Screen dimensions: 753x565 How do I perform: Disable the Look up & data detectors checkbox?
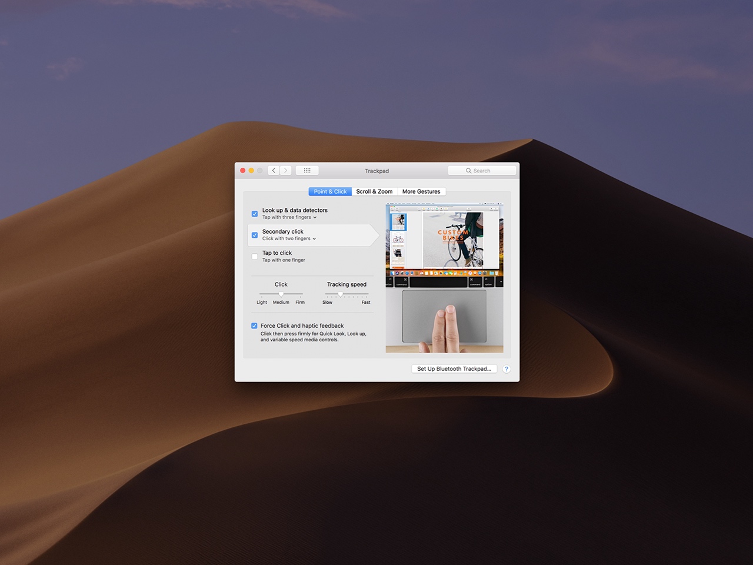click(x=254, y=214)
